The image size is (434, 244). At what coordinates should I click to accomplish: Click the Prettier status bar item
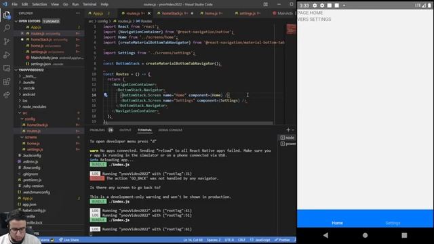pyautogui.click(x=282, y=240)
